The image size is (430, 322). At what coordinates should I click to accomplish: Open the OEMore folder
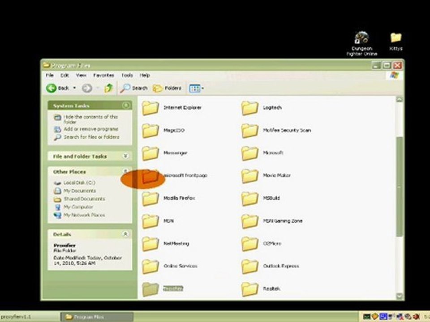click(x=261, y=244)
